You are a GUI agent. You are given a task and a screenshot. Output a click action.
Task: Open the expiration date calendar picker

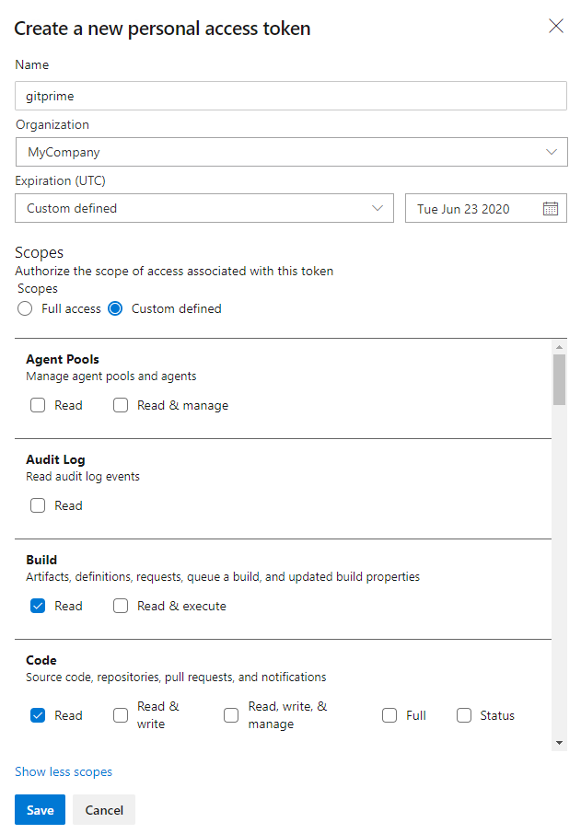pyautogui.click(x=550, y=208)
